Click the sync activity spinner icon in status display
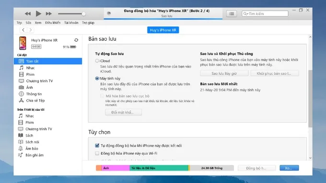The width and height of the screenshot is (326, 183). pyautogui.click(x=109, y=13)
